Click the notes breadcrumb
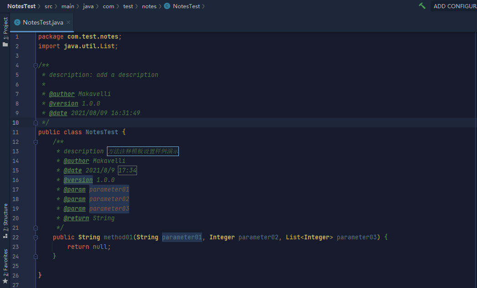Viewport: 477px width, 288px height. [149, 6]
